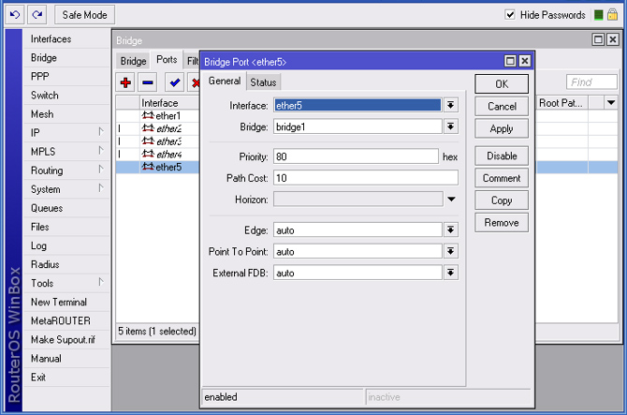
Task: Open the Edge dropdown arrow
Action: point(450,230)
